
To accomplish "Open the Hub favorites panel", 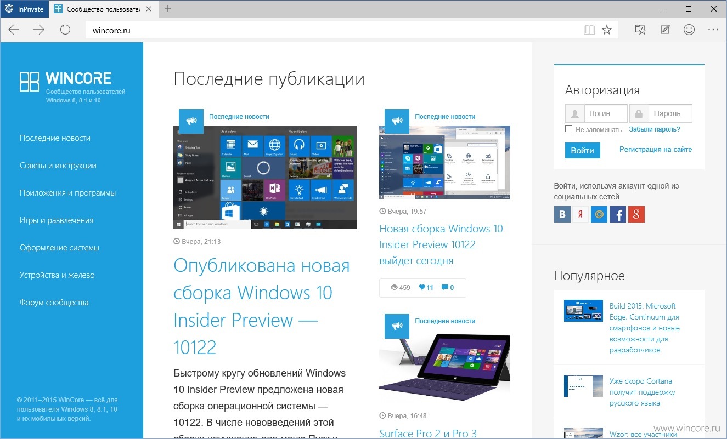I will point(640,30).
